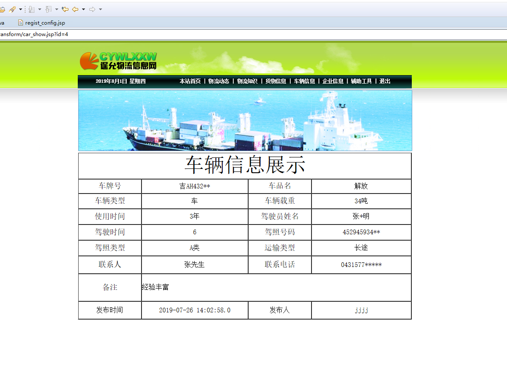Open the dropdown beside the highlighter icon
Viewport: 507px width, 379px height.
click(x=20, y=9)
